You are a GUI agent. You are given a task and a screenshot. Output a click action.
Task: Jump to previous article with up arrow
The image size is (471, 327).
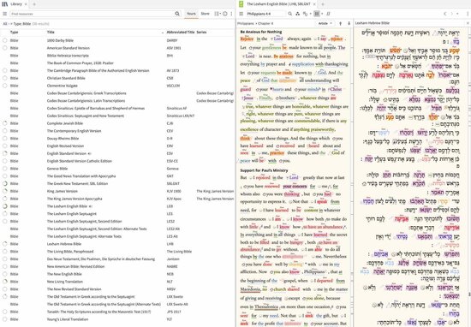pyautogui.click(x=340, y=23)
